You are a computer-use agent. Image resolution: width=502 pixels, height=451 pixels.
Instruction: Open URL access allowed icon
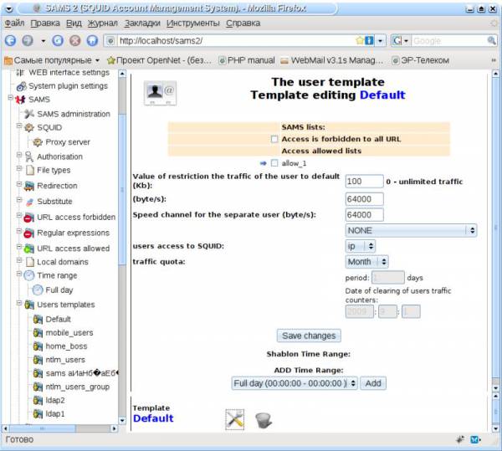click(28, 249)
